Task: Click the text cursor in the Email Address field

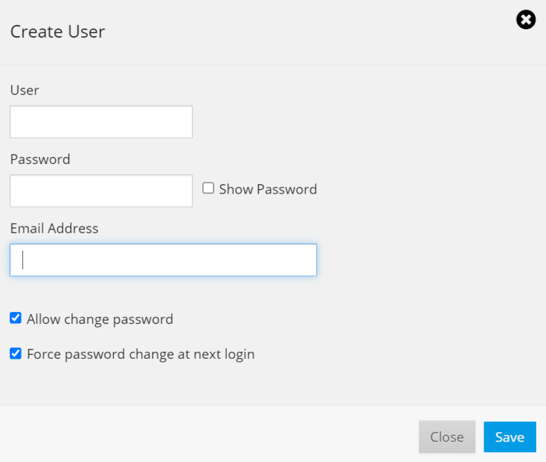Action: tap(23, 260)
